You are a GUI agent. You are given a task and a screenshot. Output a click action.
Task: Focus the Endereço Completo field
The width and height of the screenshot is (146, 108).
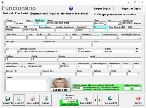pos(47,52)
